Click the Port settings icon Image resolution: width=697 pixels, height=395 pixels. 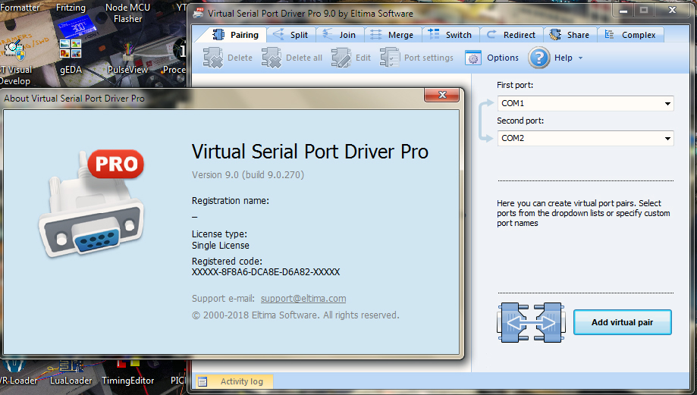click(x=390, y=58)
